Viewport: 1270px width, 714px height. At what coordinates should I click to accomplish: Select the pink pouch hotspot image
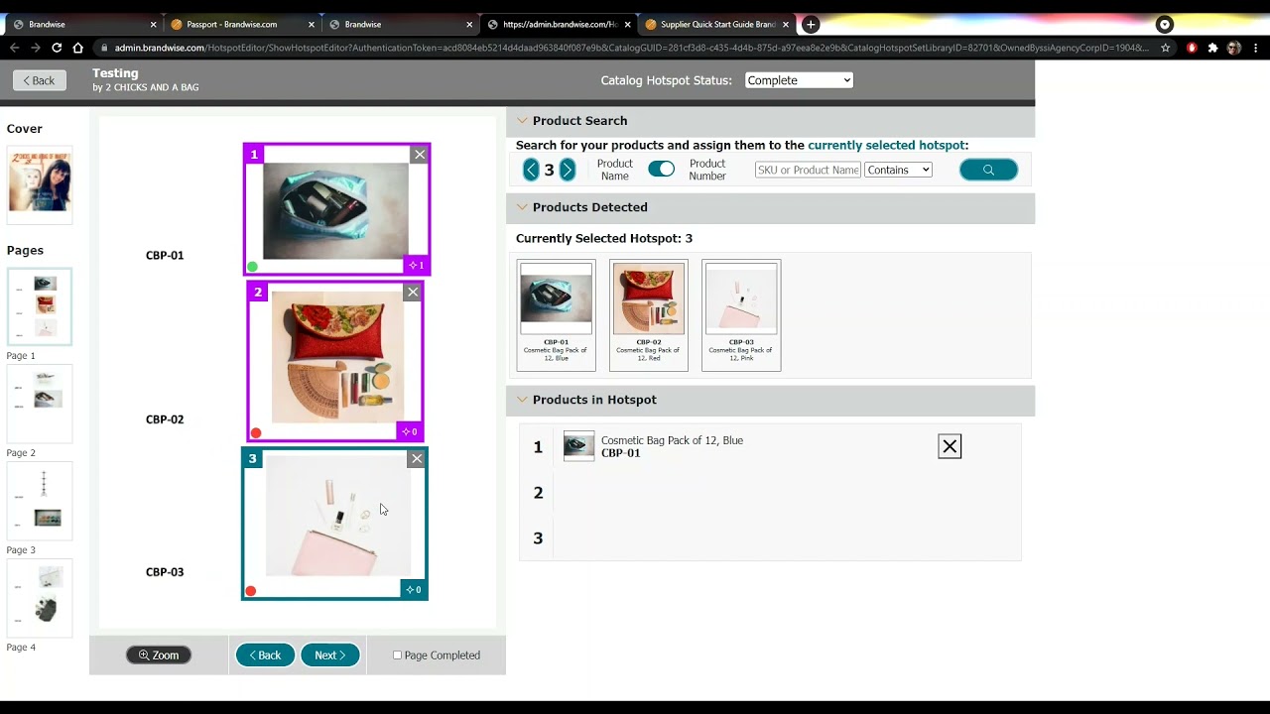coord(337,516)
